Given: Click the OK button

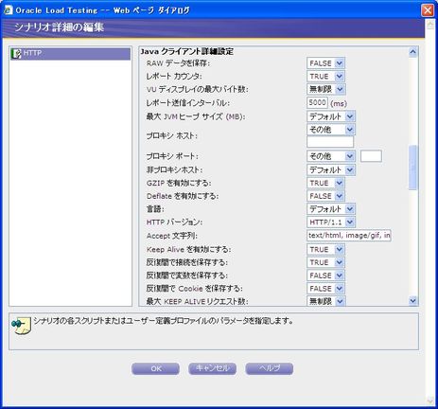Looking at the screenshot, I should coord(156,368).
